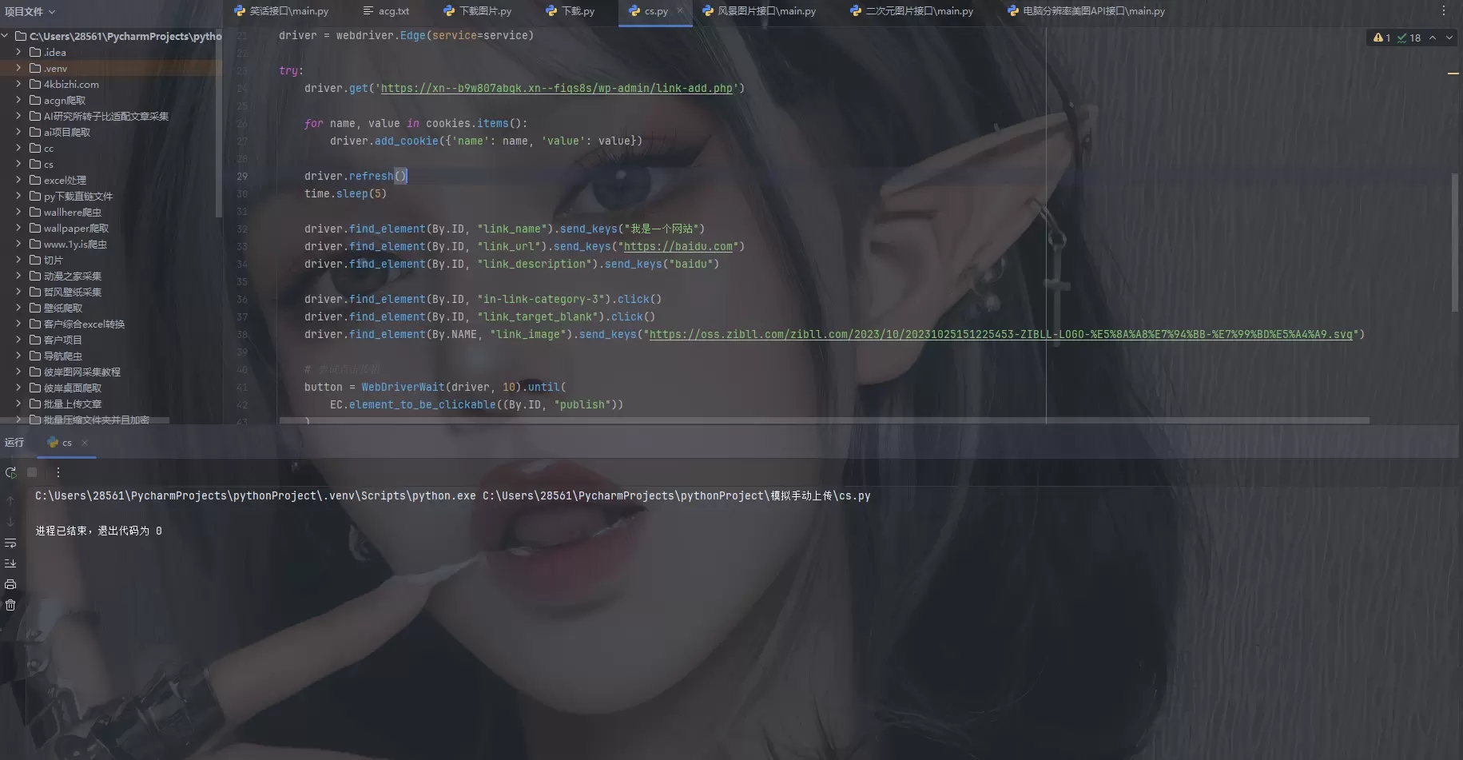Clear console with the trash icon
This screenshot has height=760, width=1463.
[10, 605]
